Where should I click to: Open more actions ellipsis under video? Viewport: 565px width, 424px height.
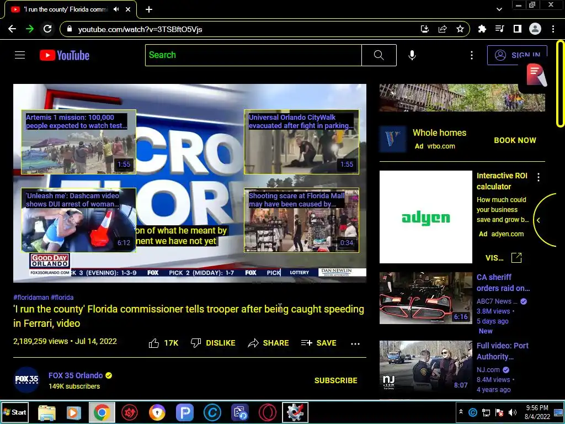(355, 343)
